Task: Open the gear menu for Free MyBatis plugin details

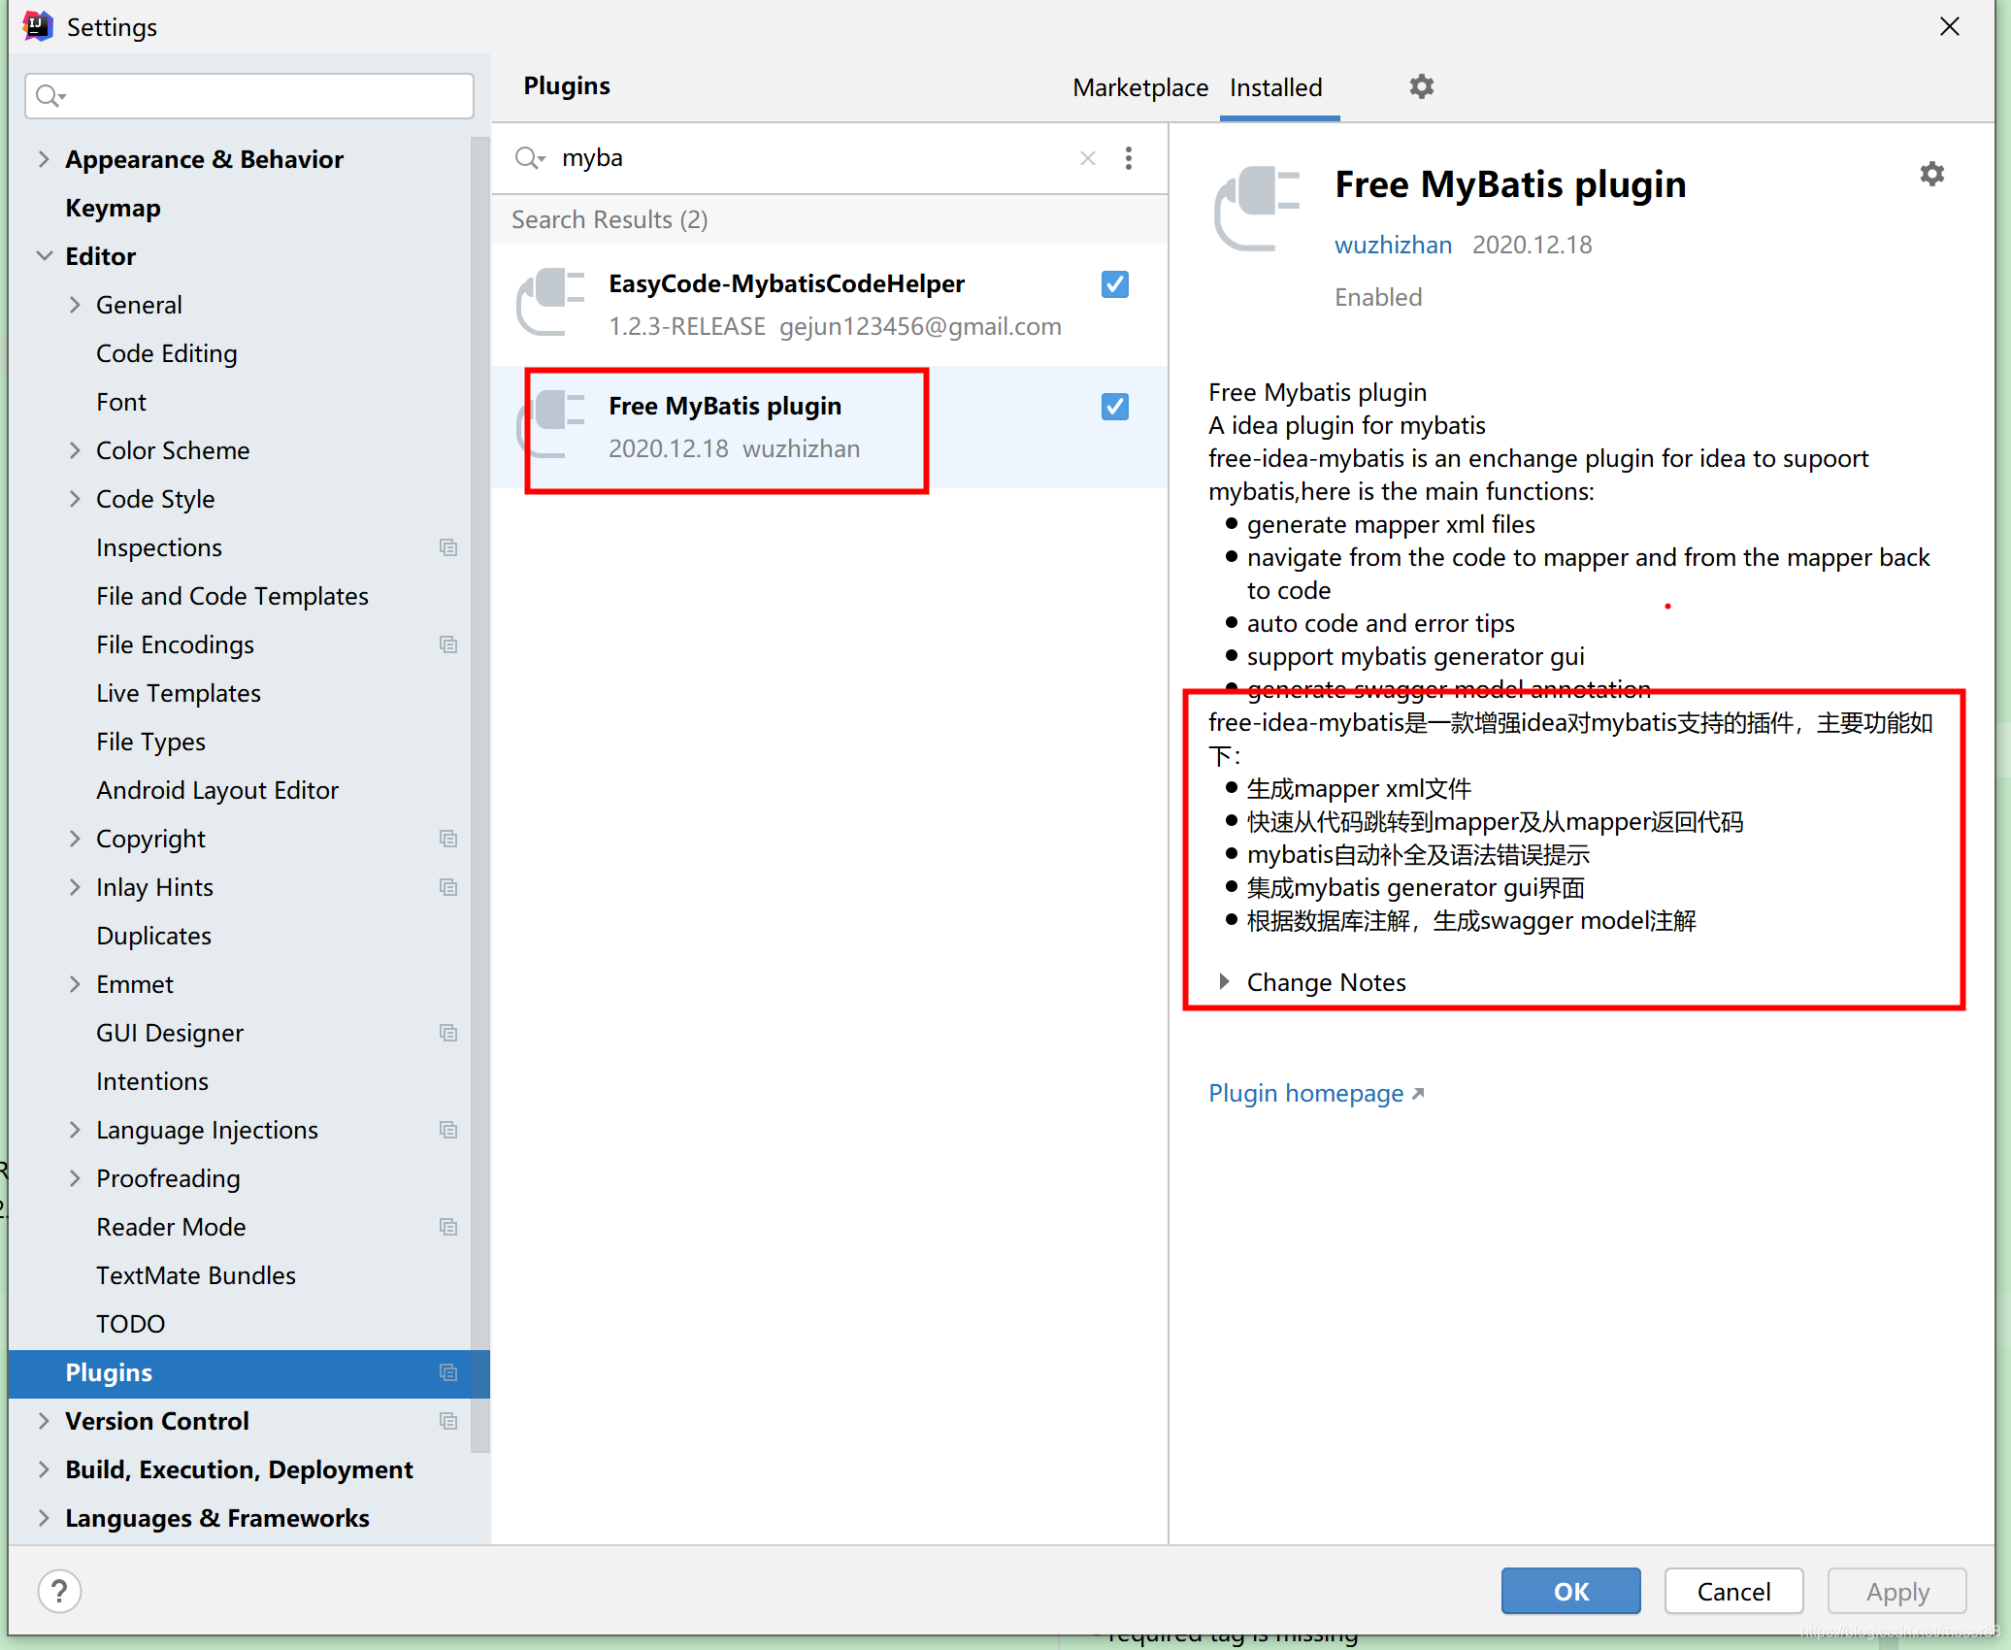Action: pyautogui.click(x=1931, y=174)
